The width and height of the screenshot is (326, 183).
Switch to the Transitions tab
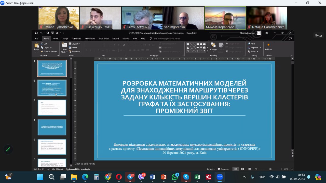pos(76,39)
